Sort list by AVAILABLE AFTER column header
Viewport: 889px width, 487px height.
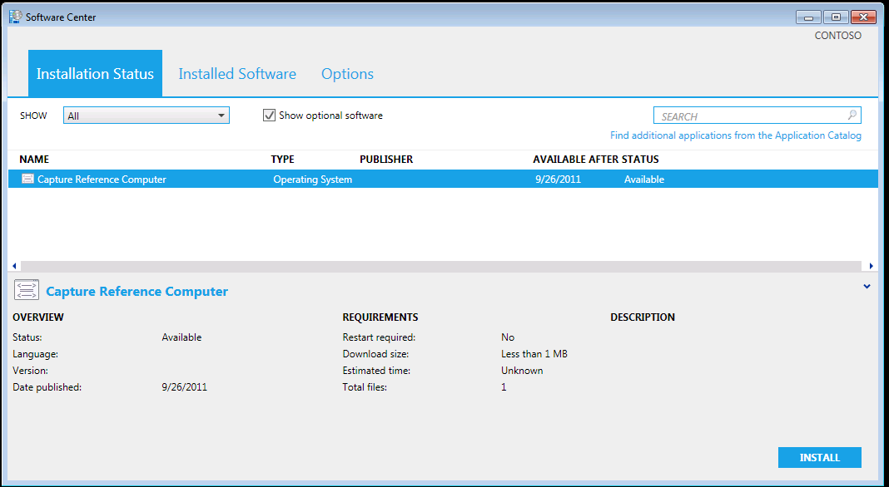575,159
